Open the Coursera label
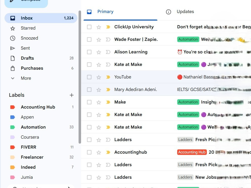Screen dimensions: 251x188 click(x=41, y=137)
